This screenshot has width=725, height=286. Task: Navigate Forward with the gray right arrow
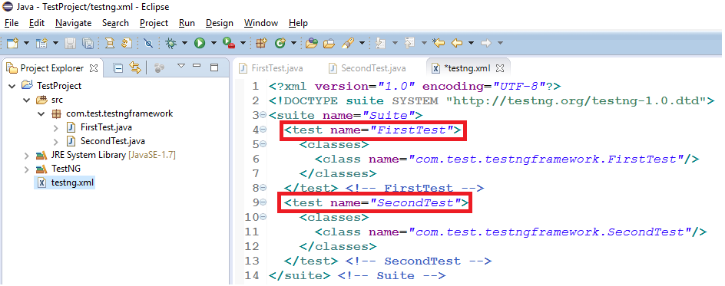pyautogui.click(x=485, y=44)
